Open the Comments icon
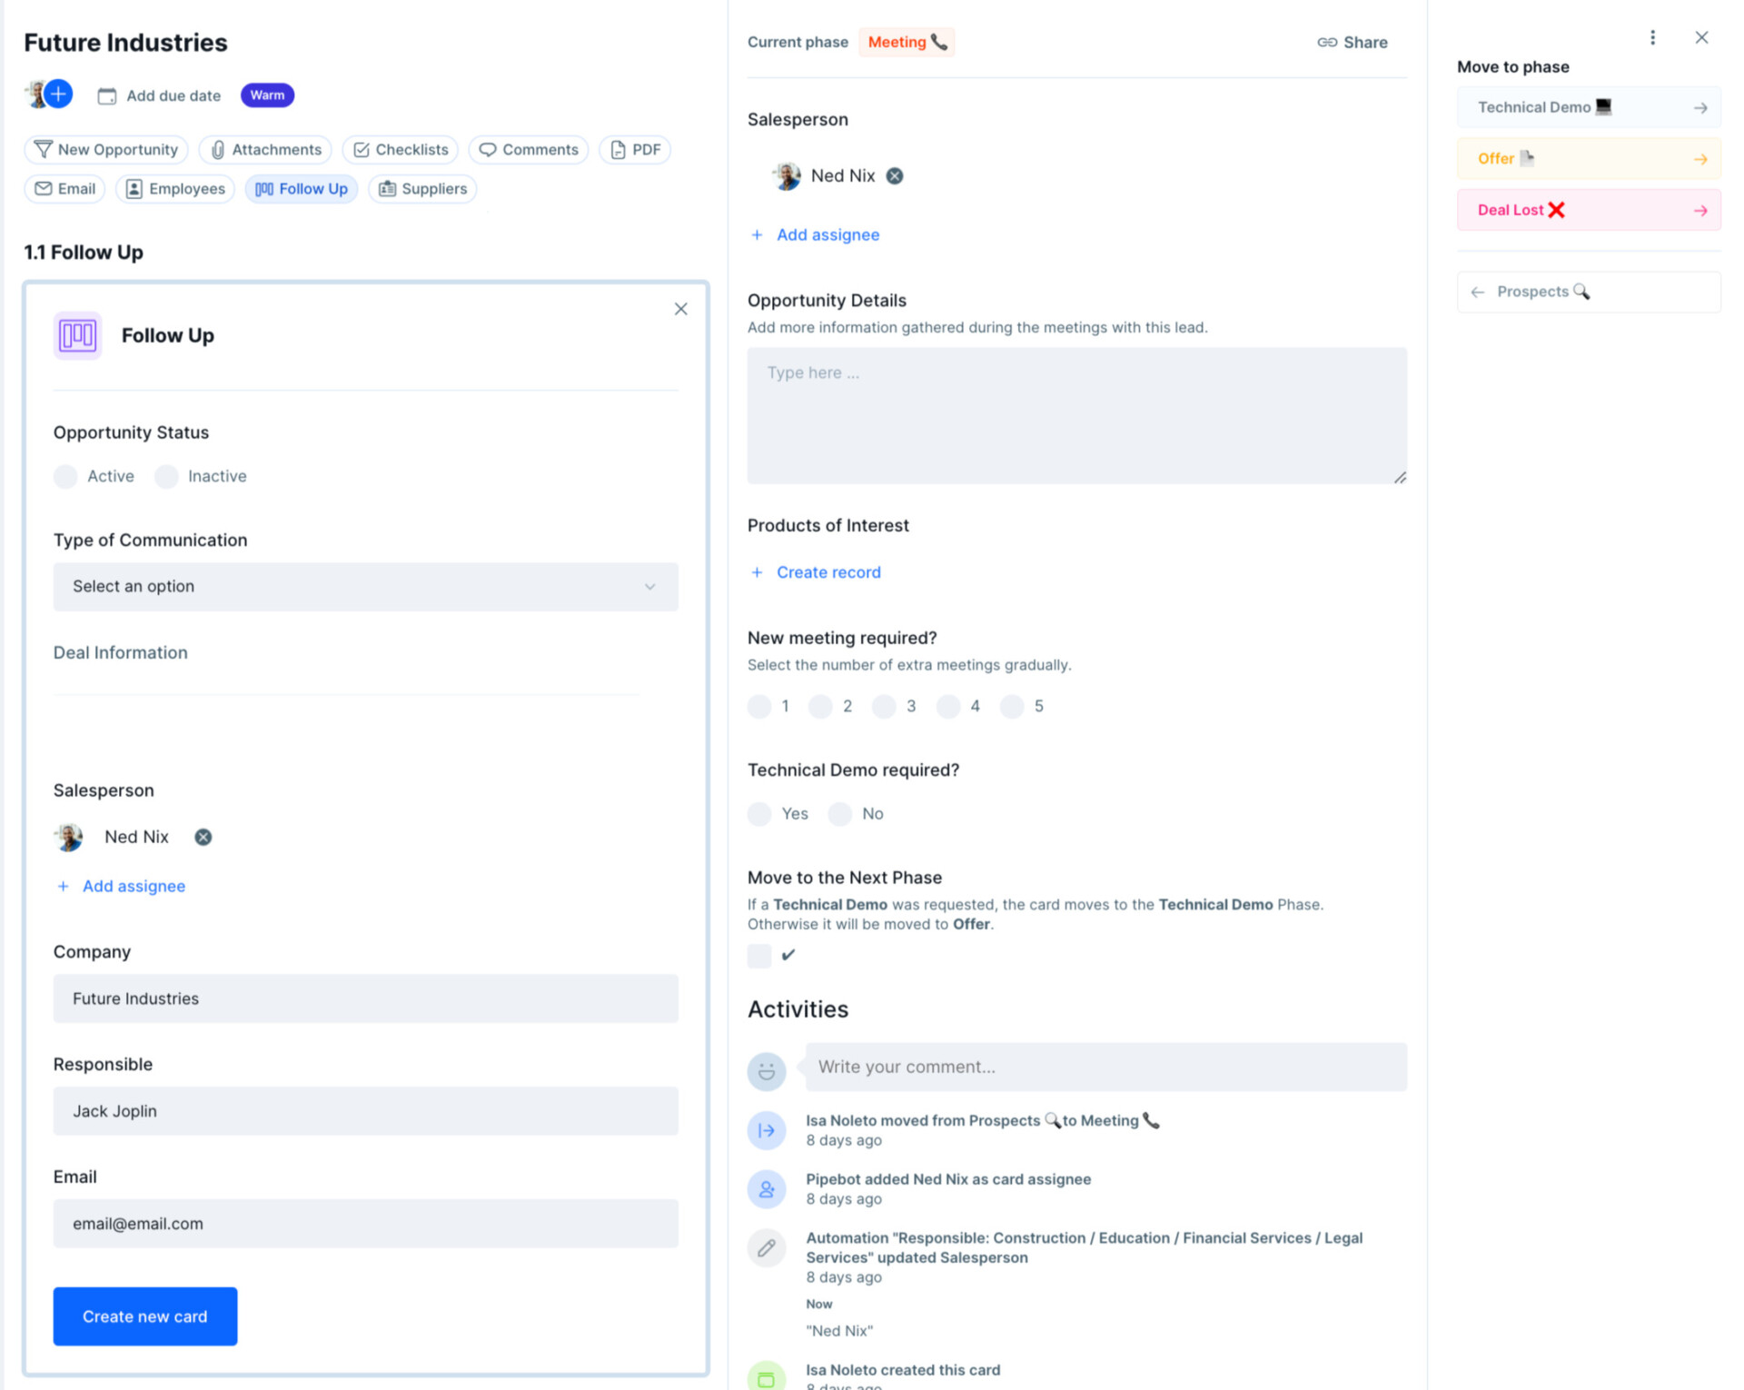Screen dimensions: 1744x1390 (x=489, y=149)
